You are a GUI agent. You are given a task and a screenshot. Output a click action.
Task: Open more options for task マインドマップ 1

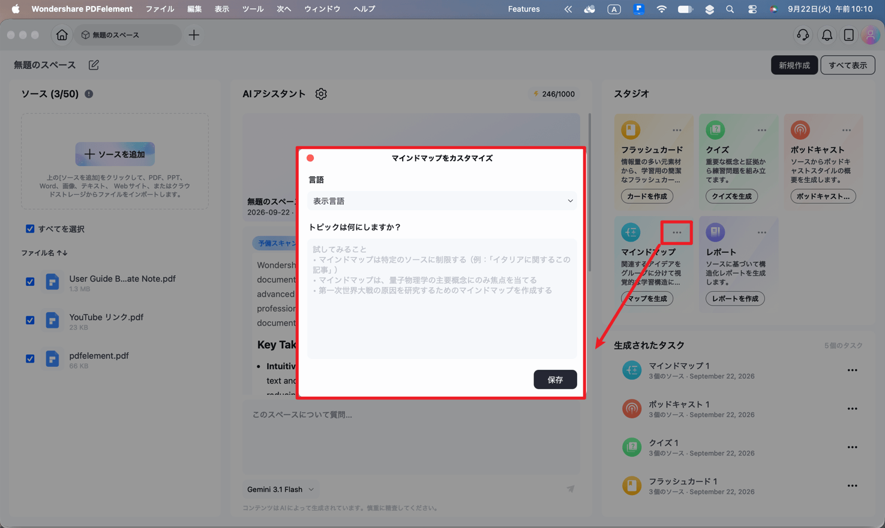852,370
